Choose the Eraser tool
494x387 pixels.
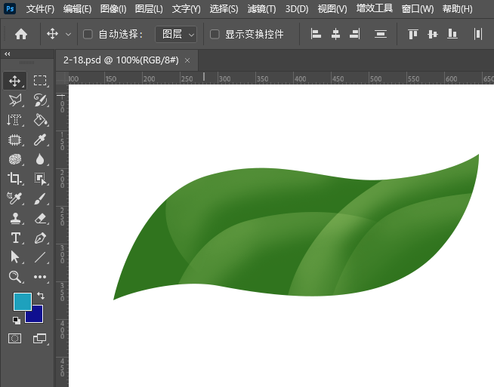point(41,218)
